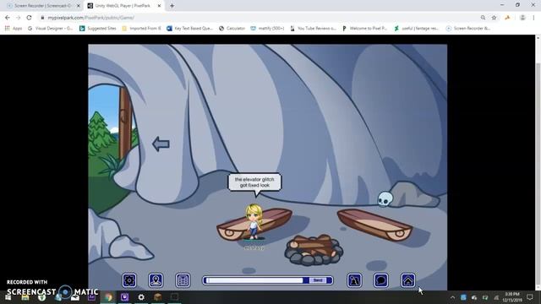Go back in browser history
Viewport: 541px width, 304px height.
pos(8,18)
